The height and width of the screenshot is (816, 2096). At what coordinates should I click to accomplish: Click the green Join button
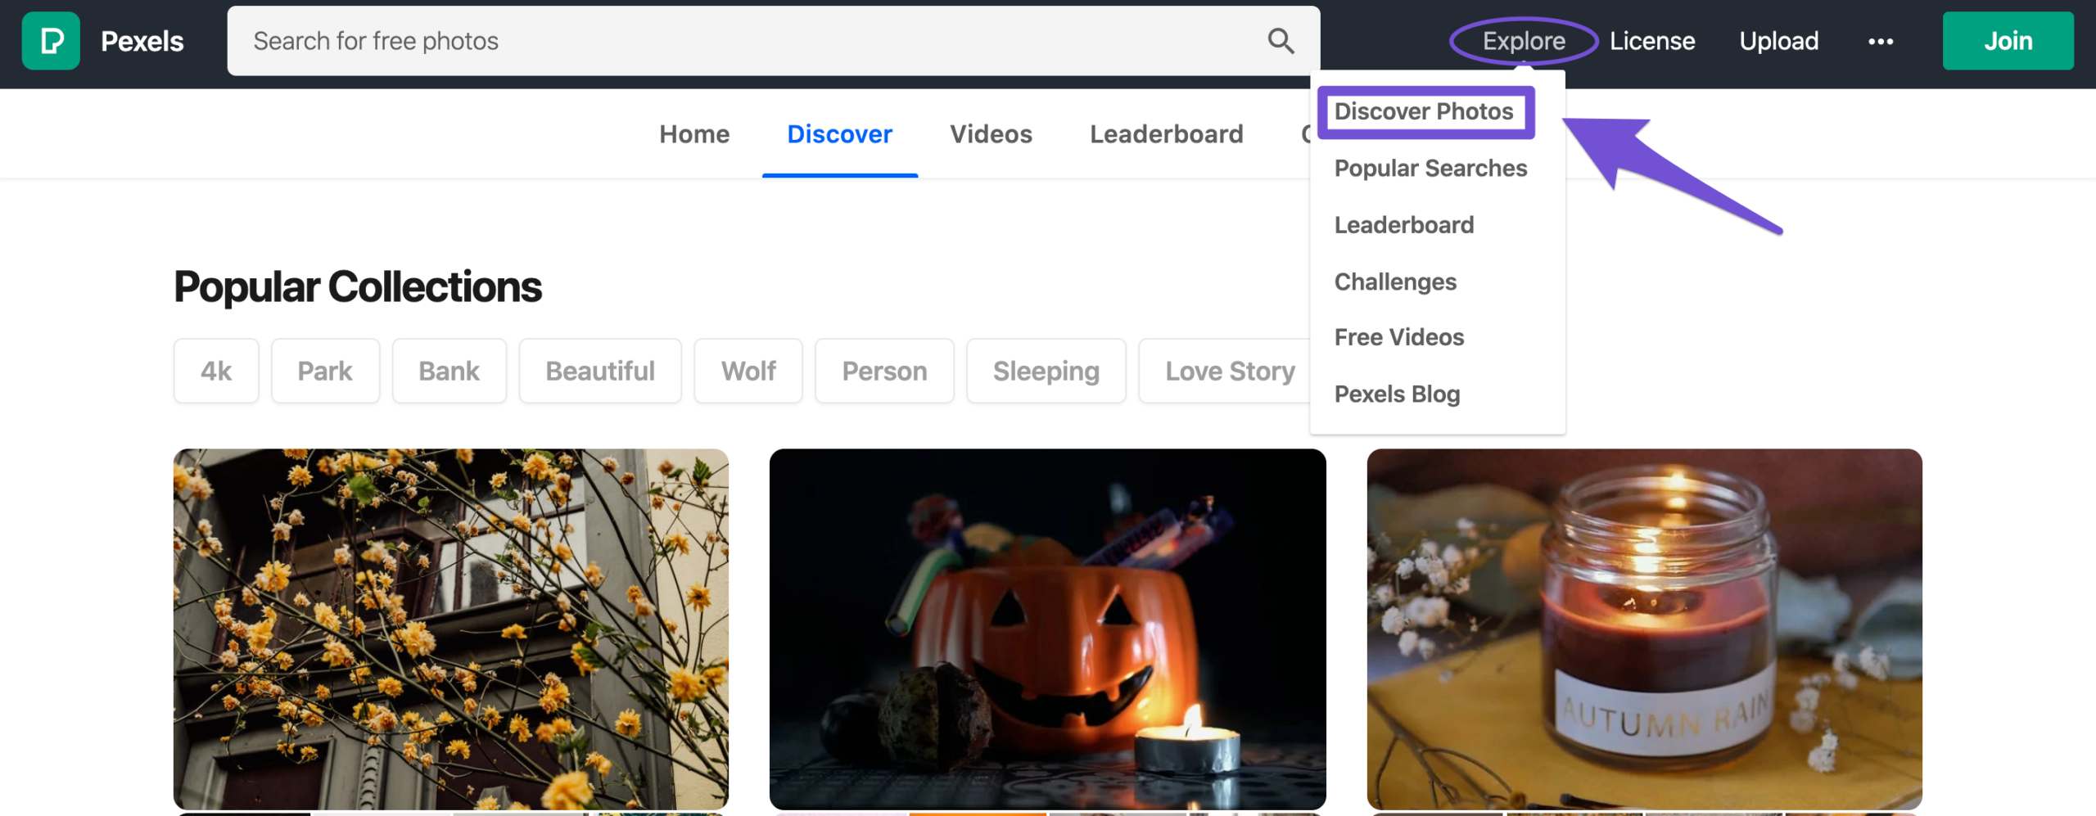click(x=2008, y=41)
